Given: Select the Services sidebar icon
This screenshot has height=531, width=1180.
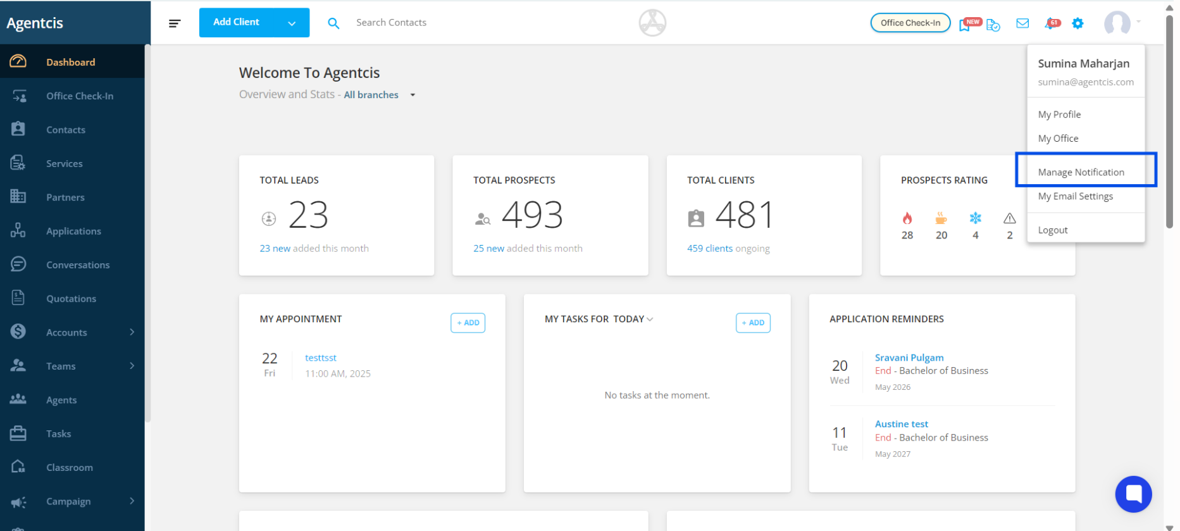Looking at the screenshot, I should point(18,163).
